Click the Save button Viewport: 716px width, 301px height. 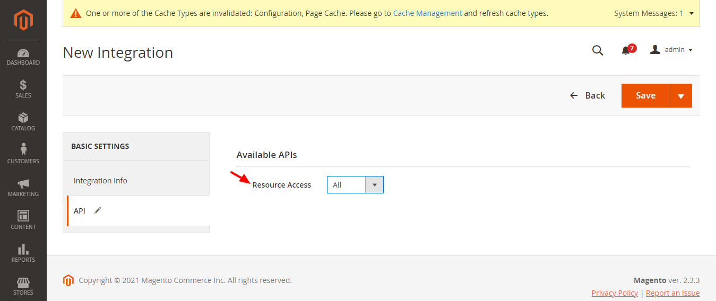pyautogui.click(x=645, y=96)
